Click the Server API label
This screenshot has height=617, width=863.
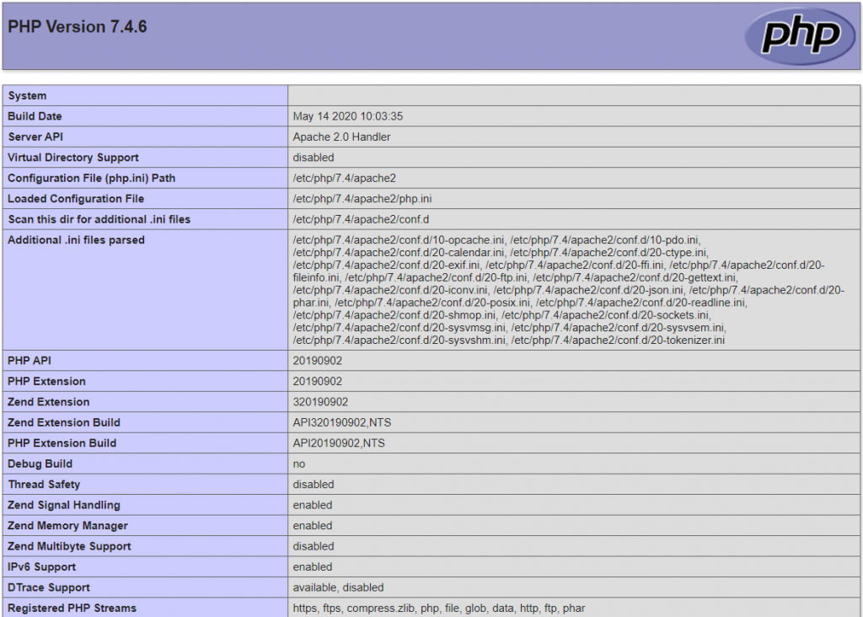[35, 137]
